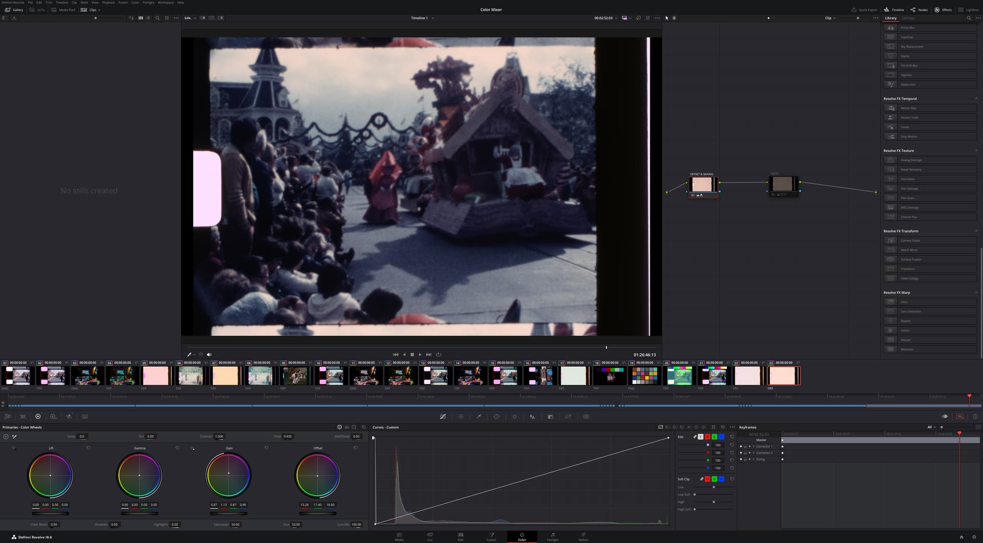Open the HDR palette icon
This screenshot has height=543, width=983.
(53, 416)
